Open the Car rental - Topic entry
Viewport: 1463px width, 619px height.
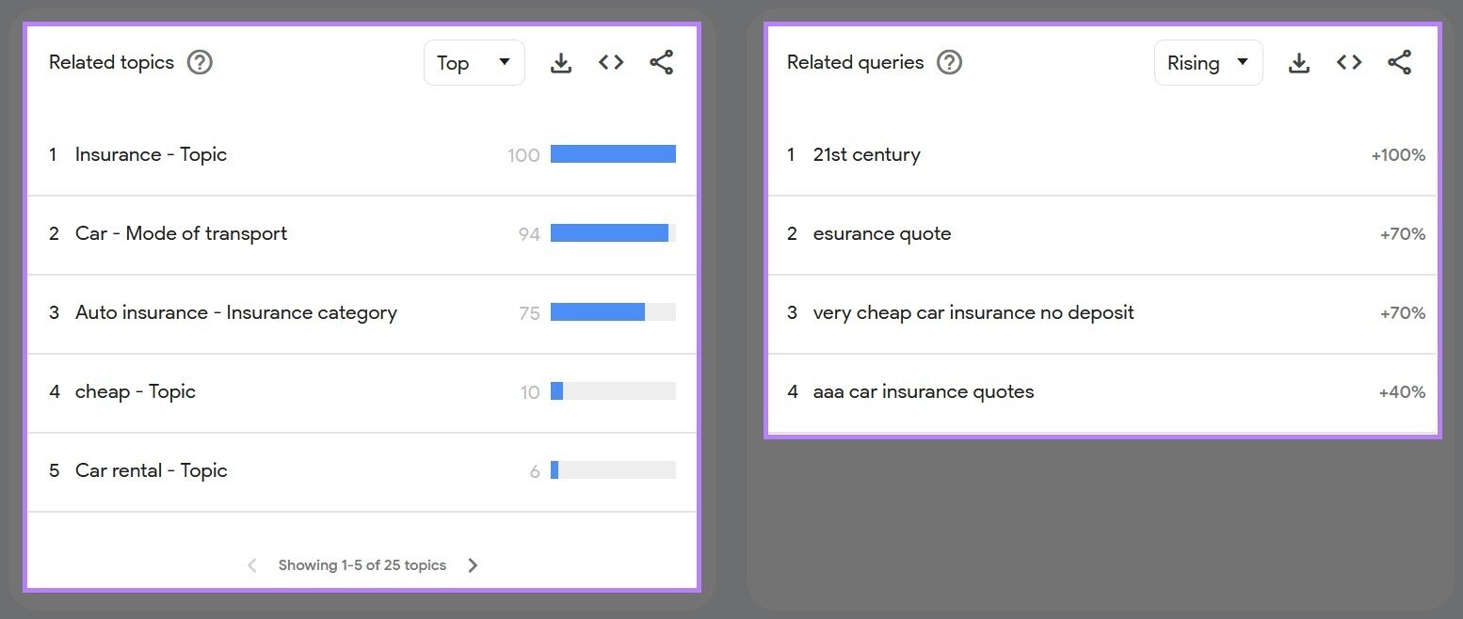pos(151,470)
